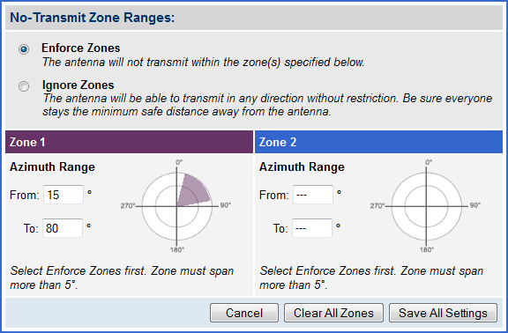508x333 pixels.
Task: Click the Zone 2 azimuth compass diagram
Action: tap(426, 206)
